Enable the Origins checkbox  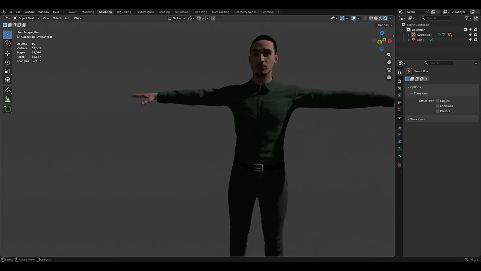438,101
